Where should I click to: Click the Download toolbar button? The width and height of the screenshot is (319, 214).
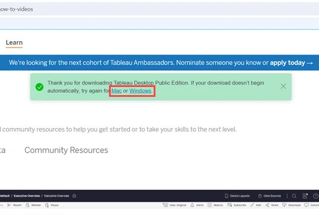click(x=292, y=205)
